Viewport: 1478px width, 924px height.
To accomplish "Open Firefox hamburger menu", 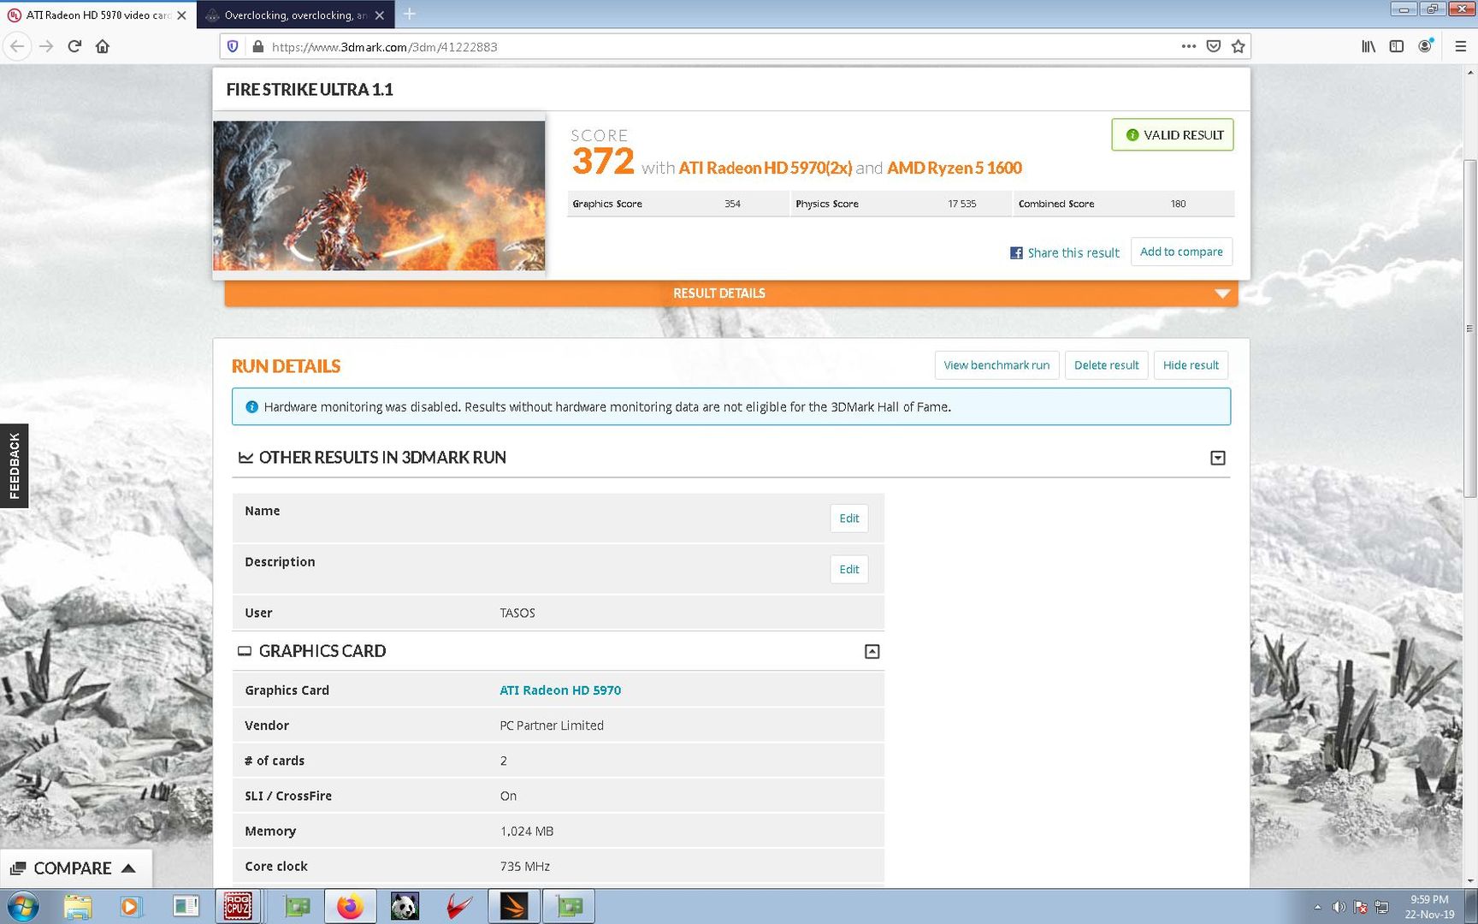I will [x=1461, y=46].
